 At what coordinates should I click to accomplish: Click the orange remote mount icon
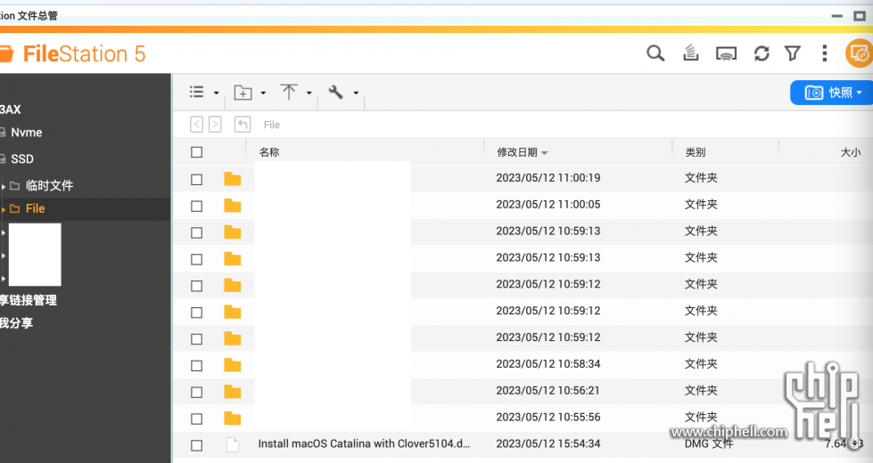(859, 53)
